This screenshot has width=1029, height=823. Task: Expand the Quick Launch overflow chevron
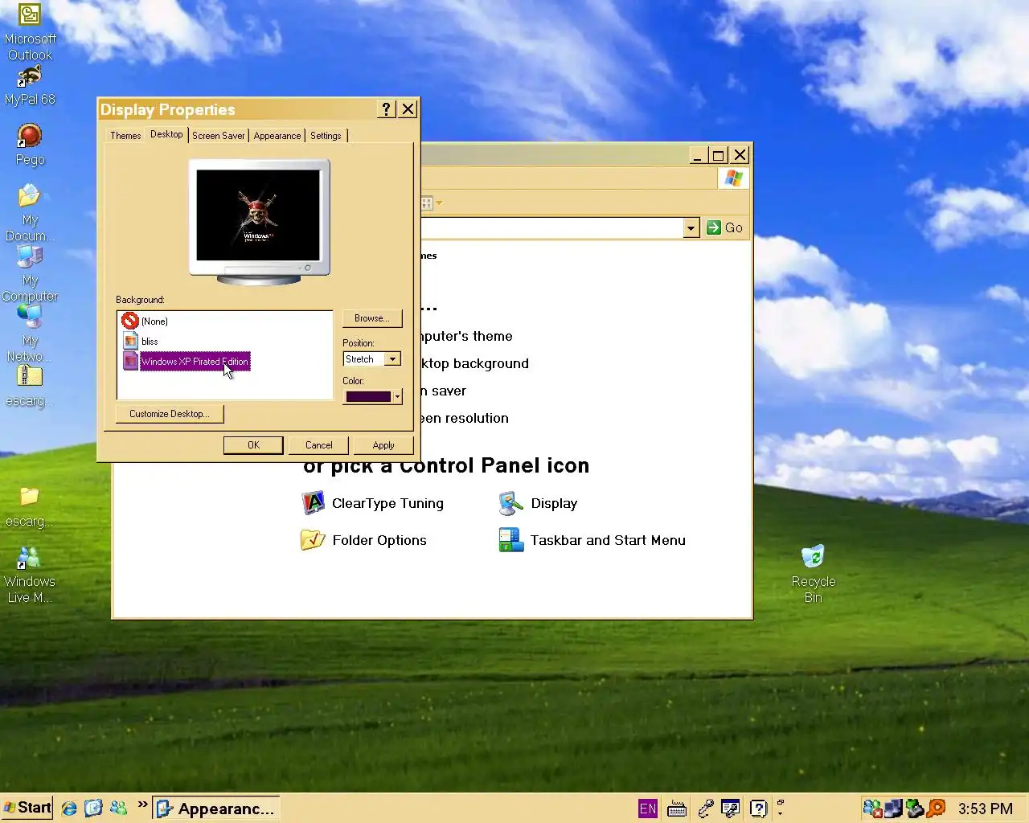(143, 805)
